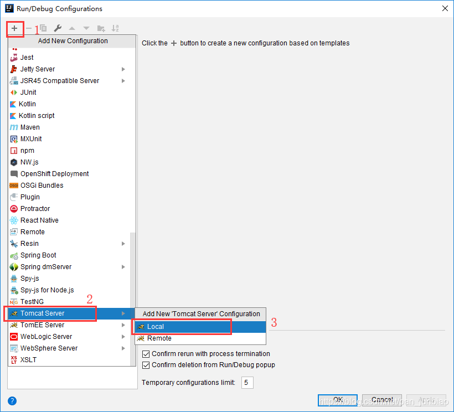Select Local in the Tomcat Server submenu
The height and width of the screenshot is (412, 454).
[x=200, y=327]
